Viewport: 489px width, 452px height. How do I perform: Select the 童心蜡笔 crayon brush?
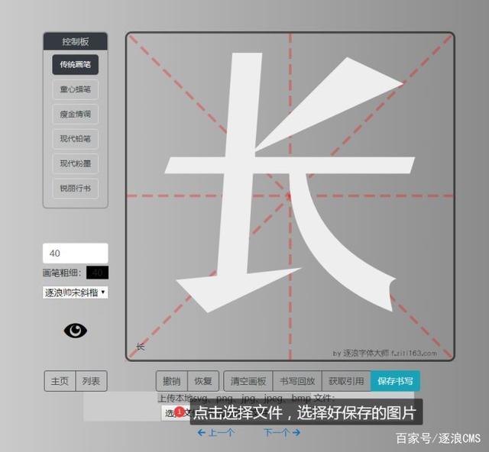[x=76, y=89]
